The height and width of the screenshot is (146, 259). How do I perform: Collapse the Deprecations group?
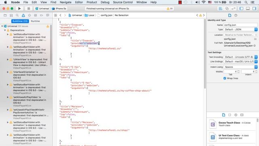coord(5,30)
